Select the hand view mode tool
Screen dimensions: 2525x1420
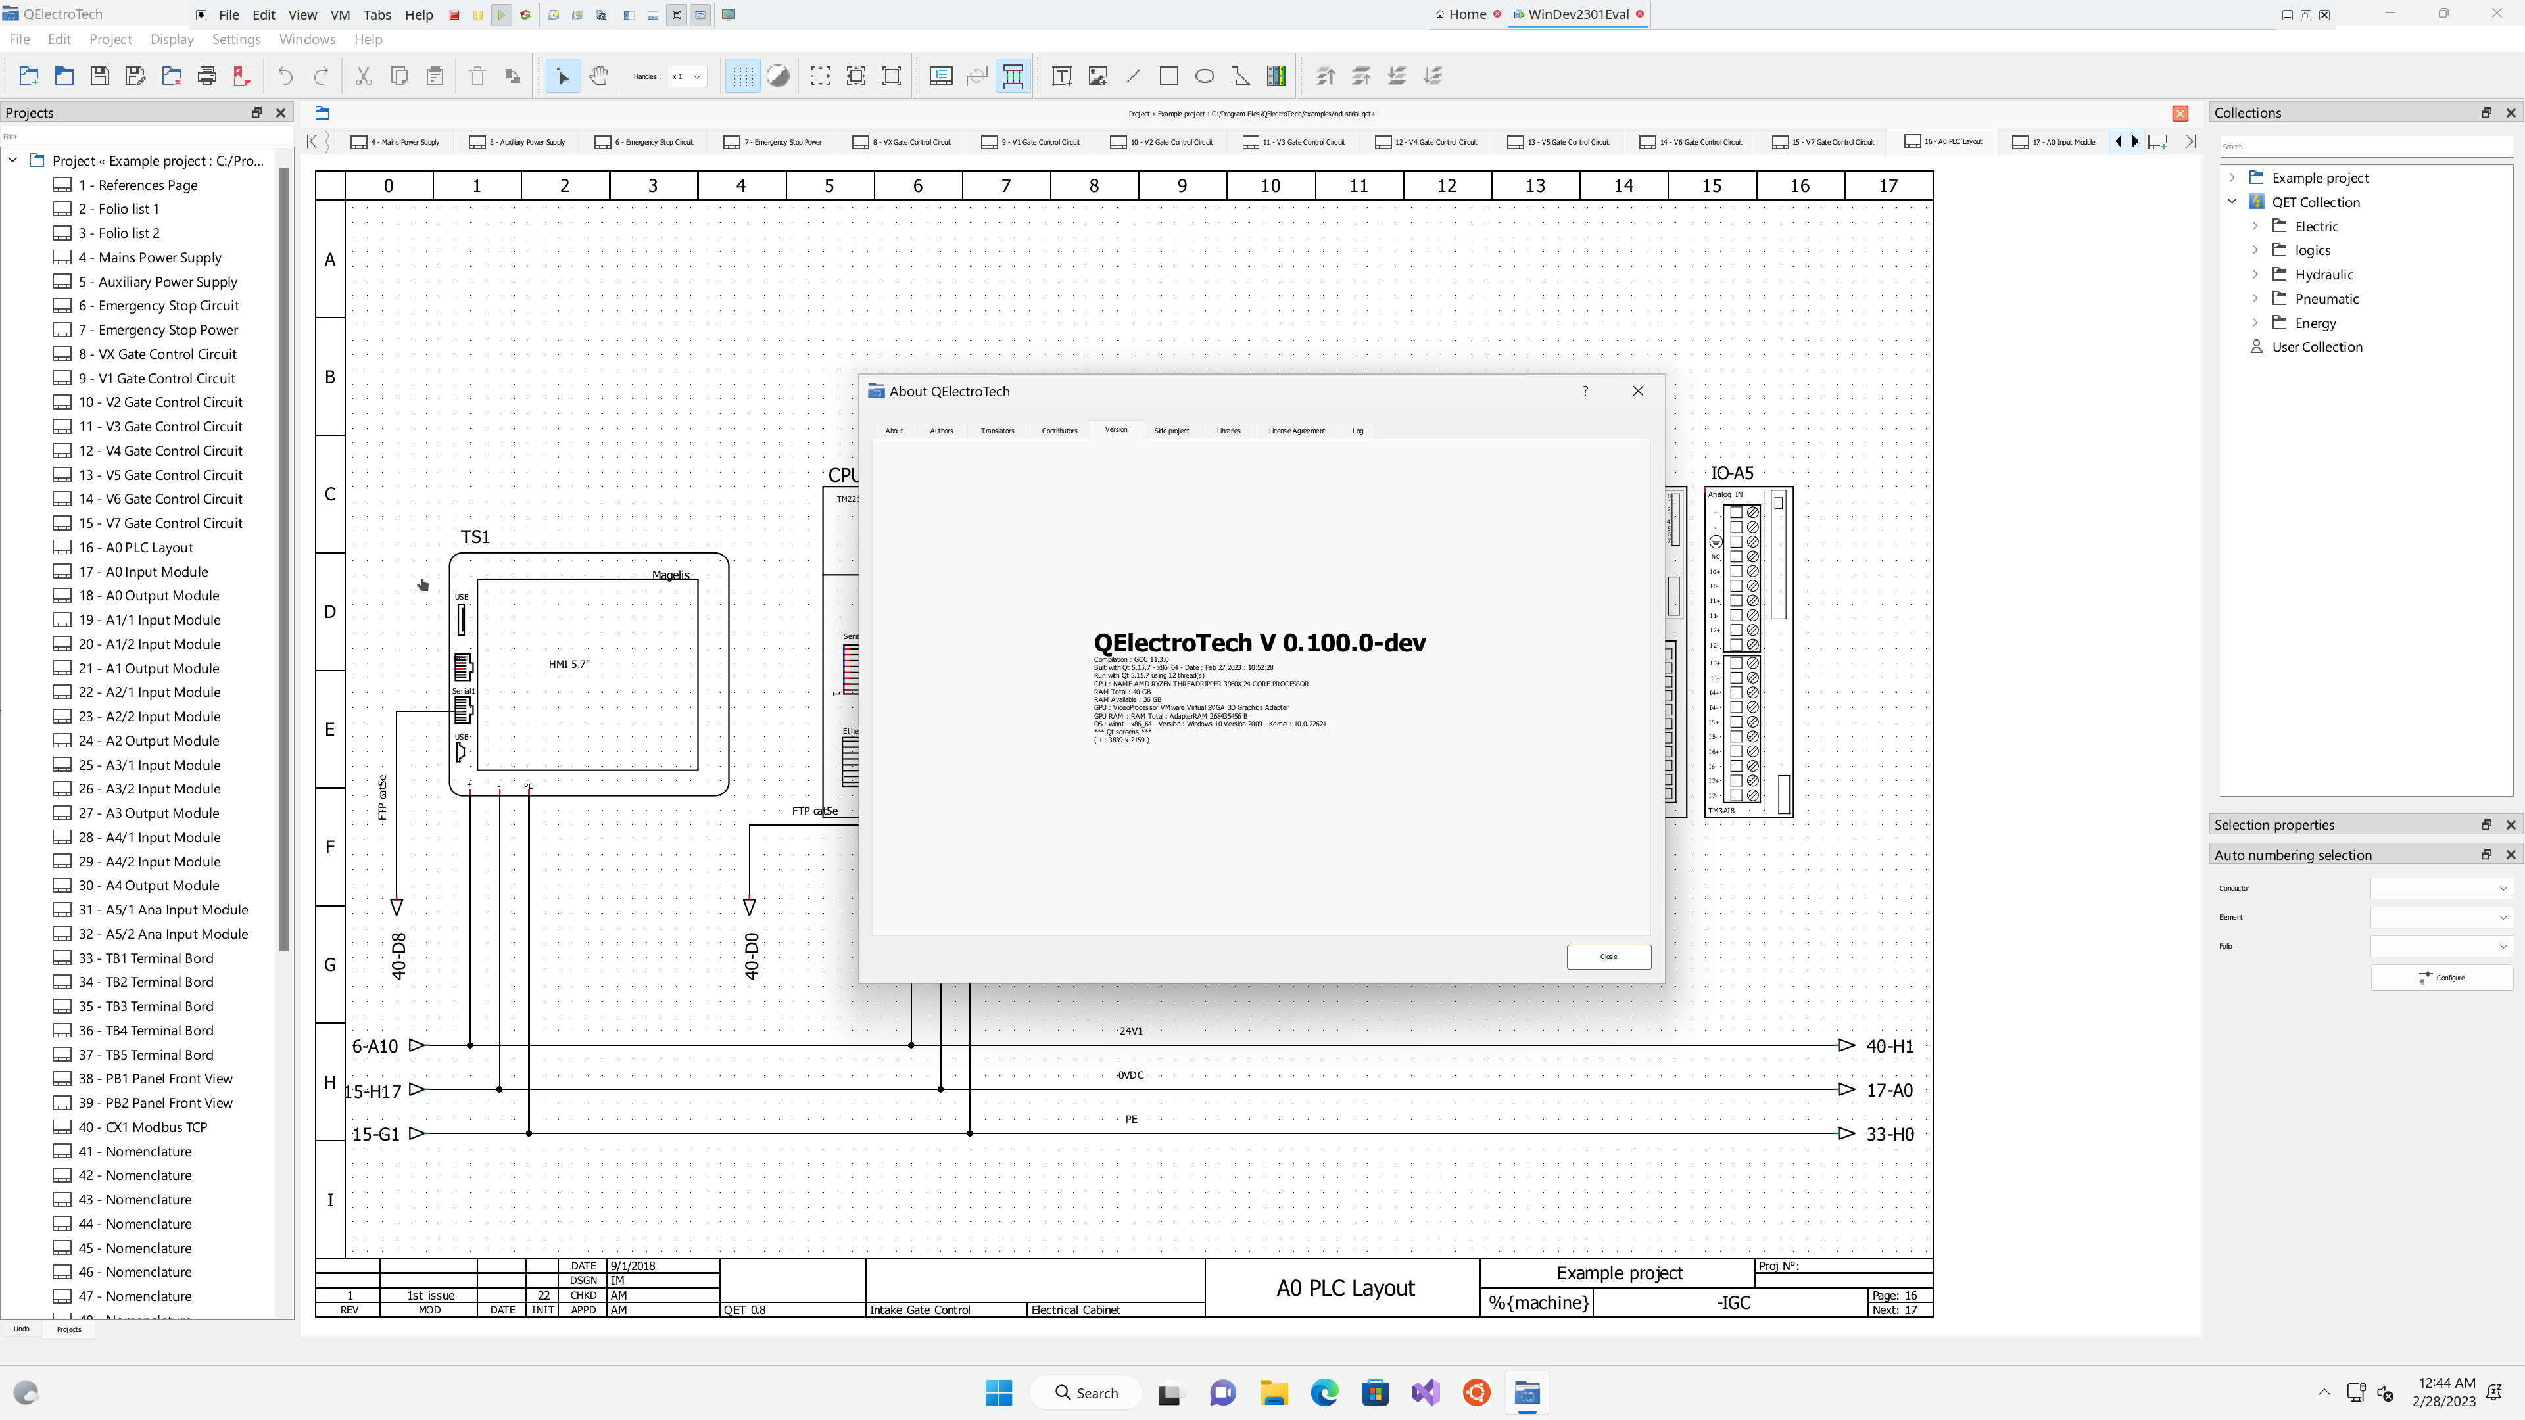[x=599, y=76]
